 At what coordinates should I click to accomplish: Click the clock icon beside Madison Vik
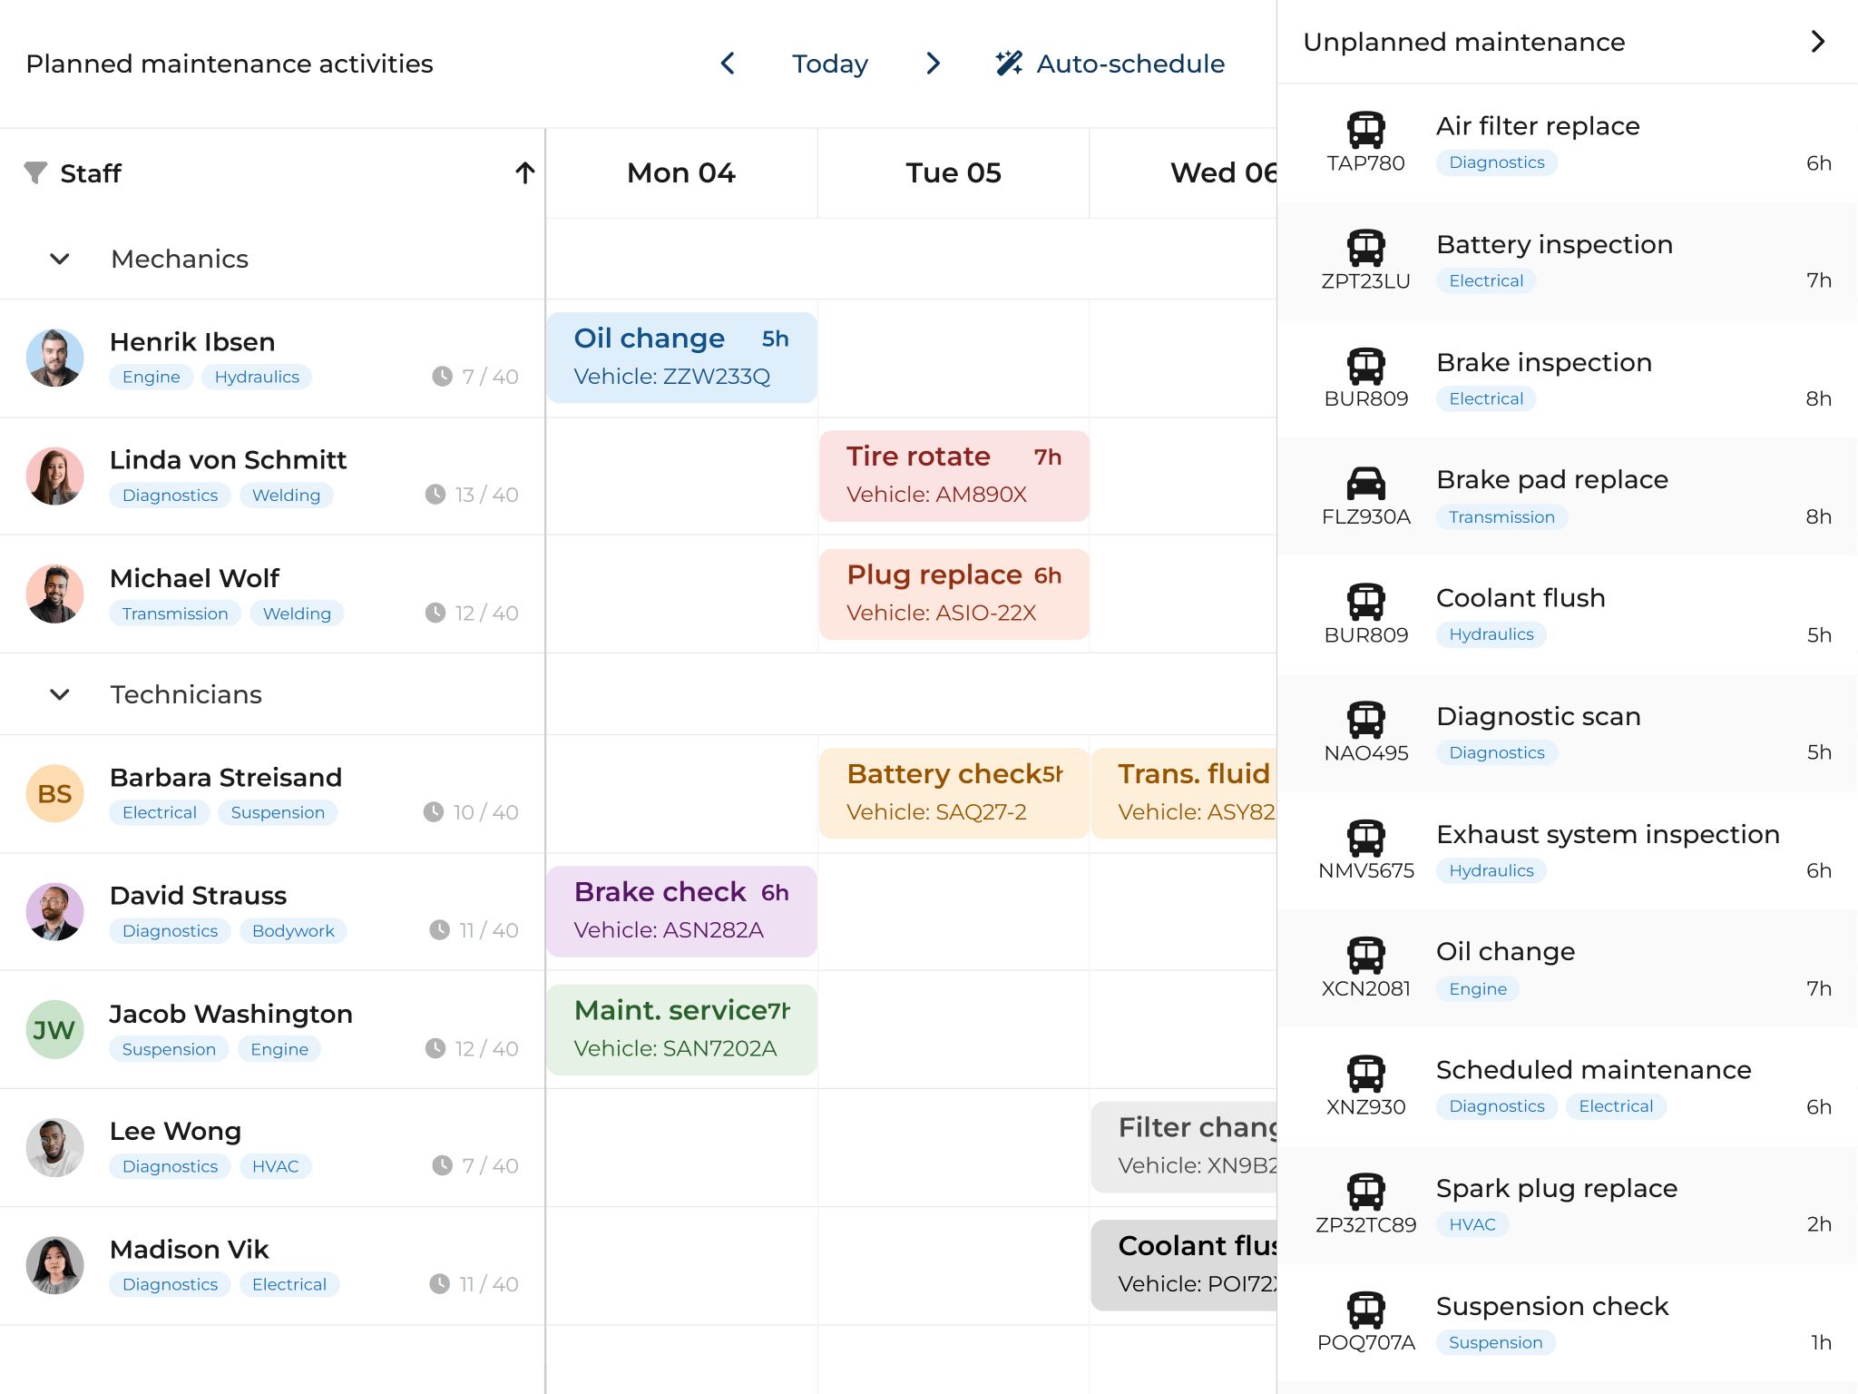441,1283
